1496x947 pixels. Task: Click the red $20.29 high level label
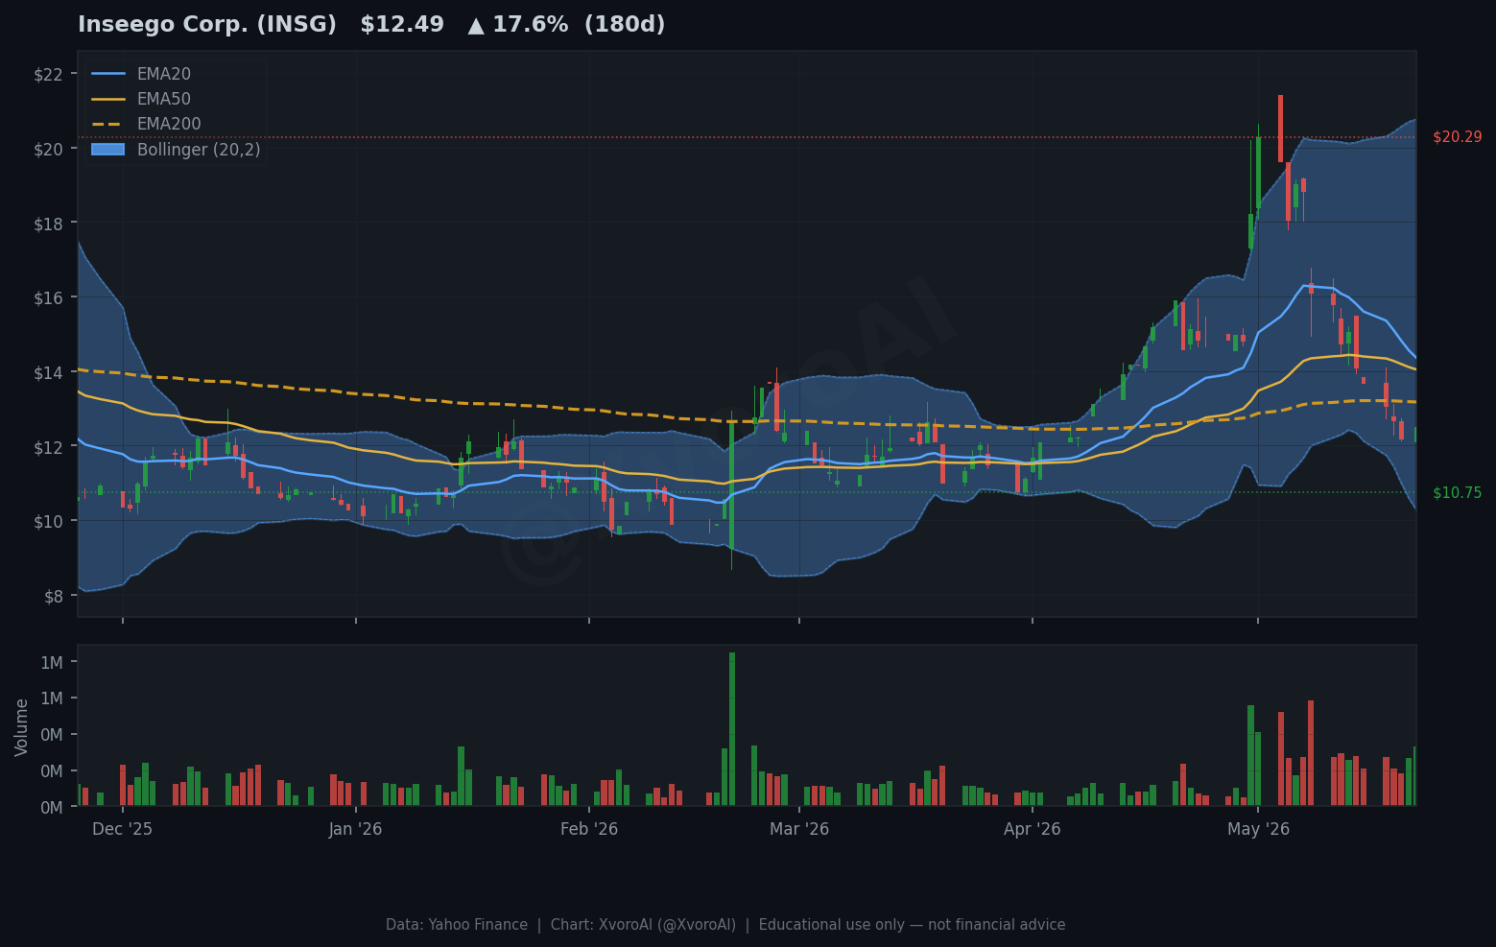pyautogui.click(x=1457, y=137)
